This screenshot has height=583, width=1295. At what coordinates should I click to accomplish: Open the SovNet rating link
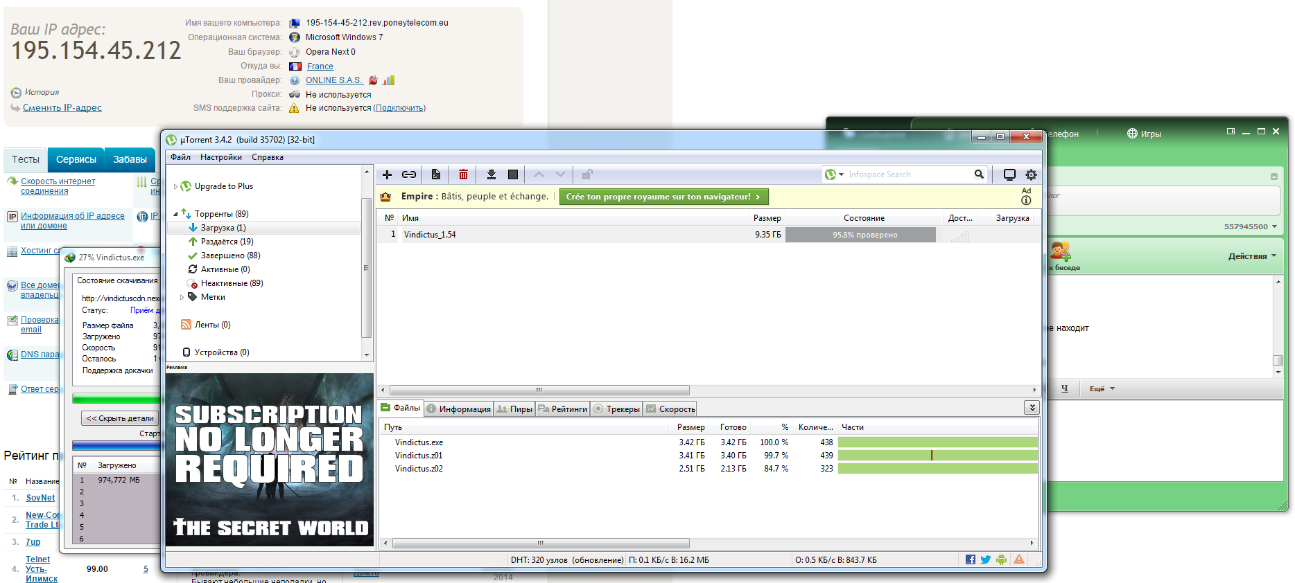(40, 498)
